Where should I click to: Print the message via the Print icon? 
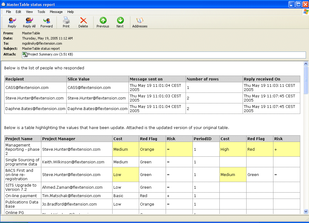pyautogui.click(x=66, y=22)
